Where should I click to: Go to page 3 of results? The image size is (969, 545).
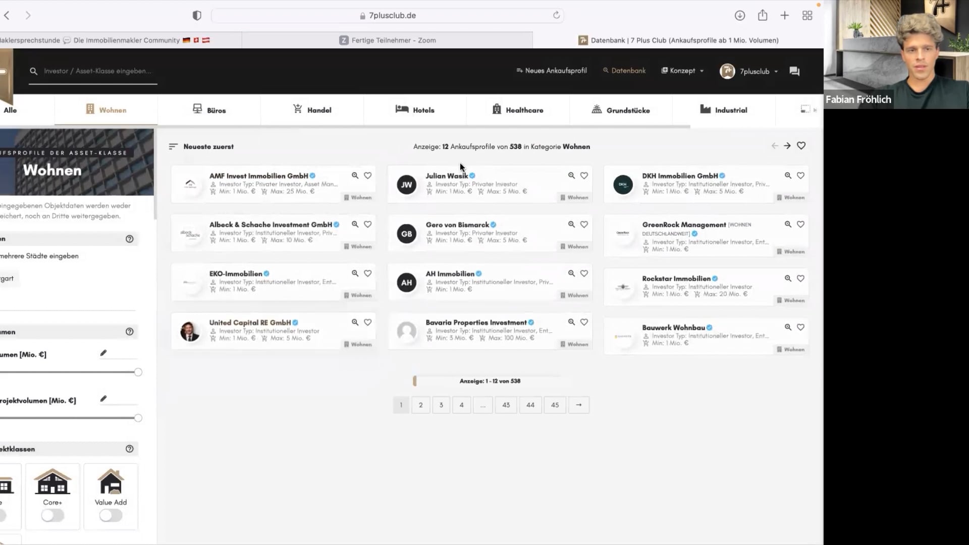441,405
